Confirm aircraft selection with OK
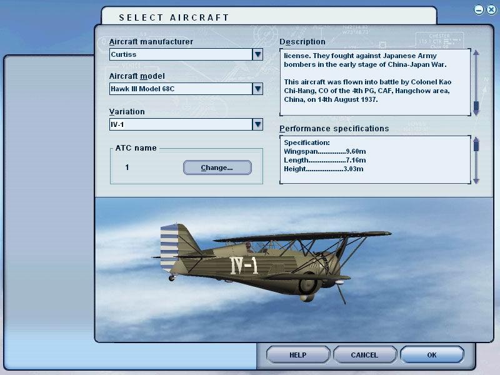Image resolution: width=500 pixels, height=375 pixels. click(x=432, y=355)
